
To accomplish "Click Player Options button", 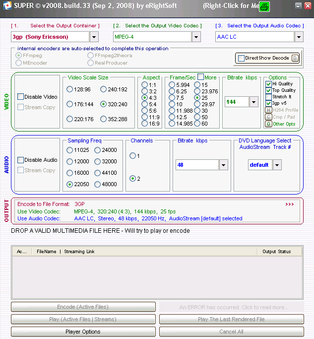I will click(x=83, y=332).
